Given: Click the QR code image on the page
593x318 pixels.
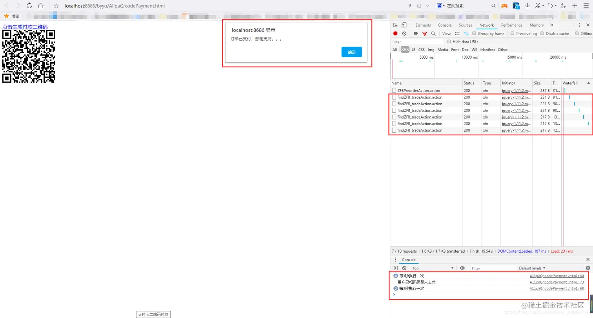Looking at the screenshot, I should pos(29,56).
